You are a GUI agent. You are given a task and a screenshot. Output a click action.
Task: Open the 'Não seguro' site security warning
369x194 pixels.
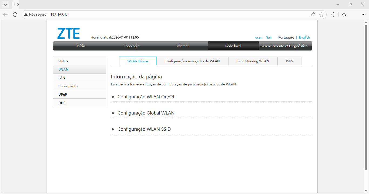point(35,15)
